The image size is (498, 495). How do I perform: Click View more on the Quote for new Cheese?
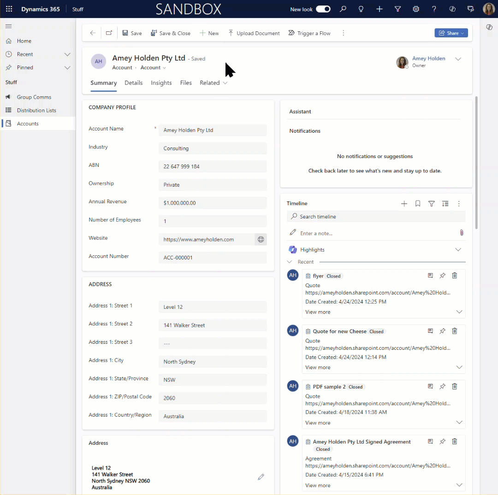coord(319,367)
